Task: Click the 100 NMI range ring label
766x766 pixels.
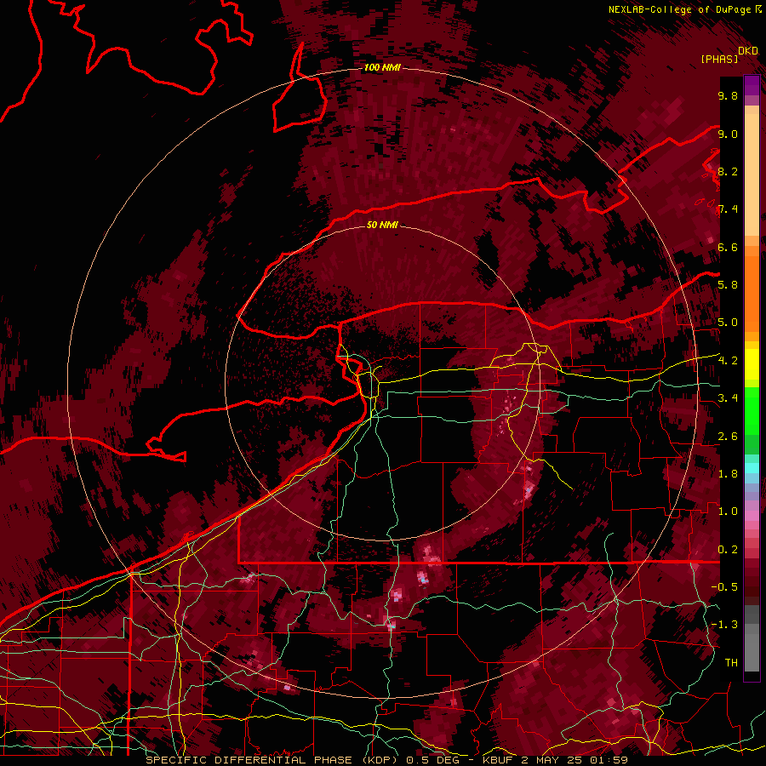Action: (x=382, y=67)
